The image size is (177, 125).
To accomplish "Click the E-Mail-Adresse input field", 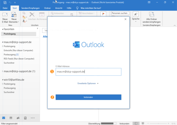I will (88, 72).
